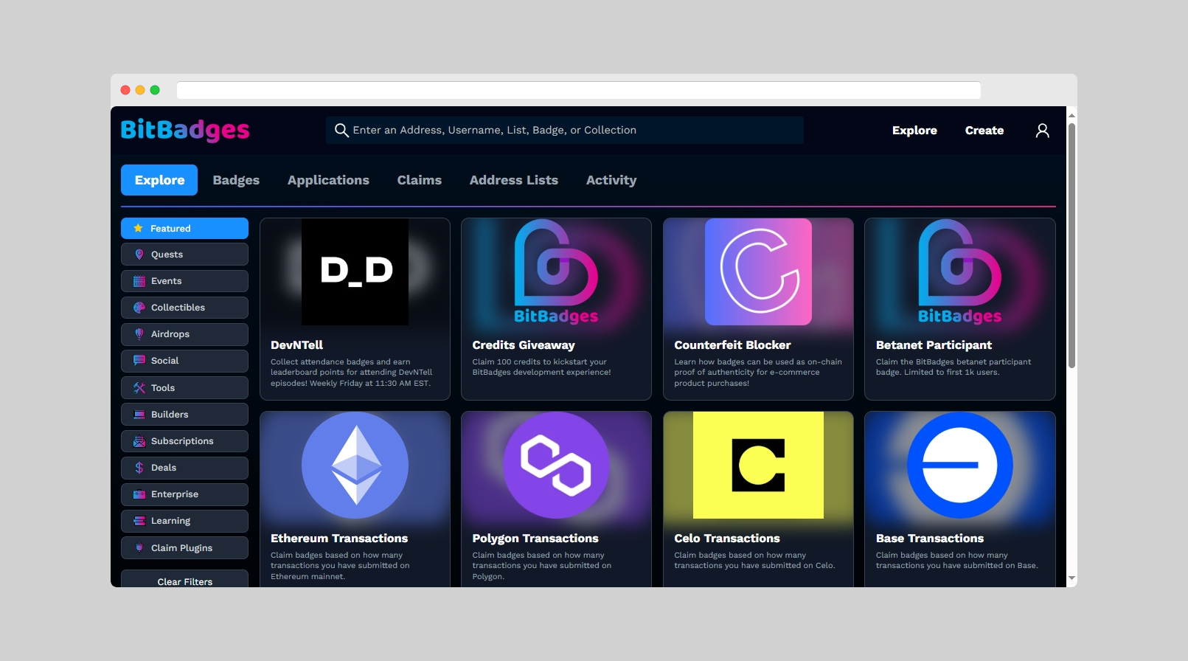Image resolution: width=1188 pixels, height=661 pixels.
Task: Click the Learning books icon
Action: pyautogui.click(x=139, y=521)
